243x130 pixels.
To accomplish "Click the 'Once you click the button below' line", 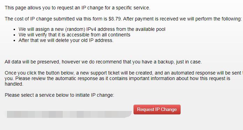I will 124,73.
